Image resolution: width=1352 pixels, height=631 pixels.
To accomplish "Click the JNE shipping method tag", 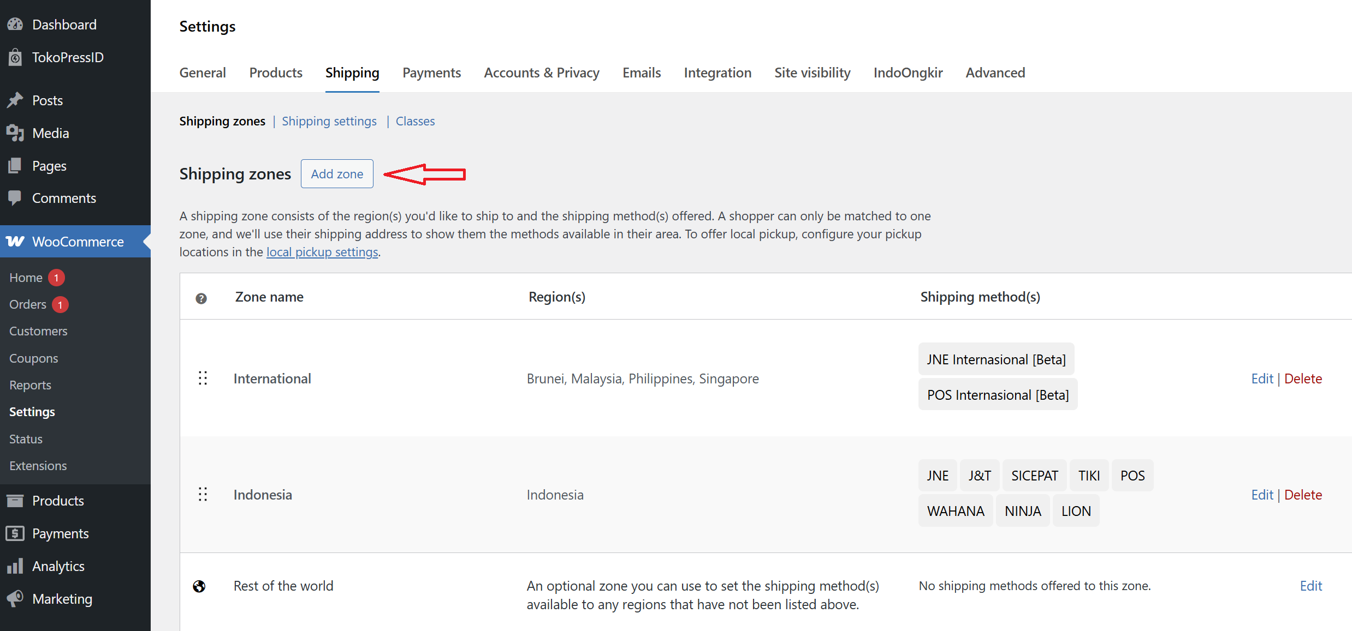I will pyautogui.click(x=938, y=476).
